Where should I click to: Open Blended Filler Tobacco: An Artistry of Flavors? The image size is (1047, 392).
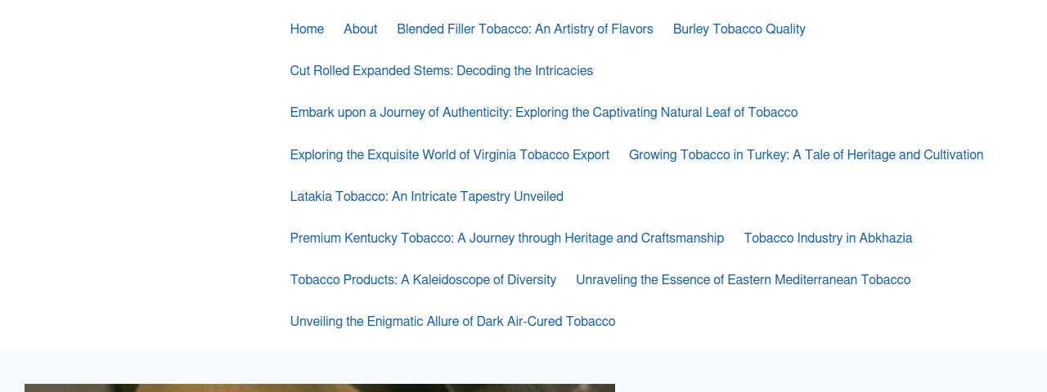[x=525, y=29]
